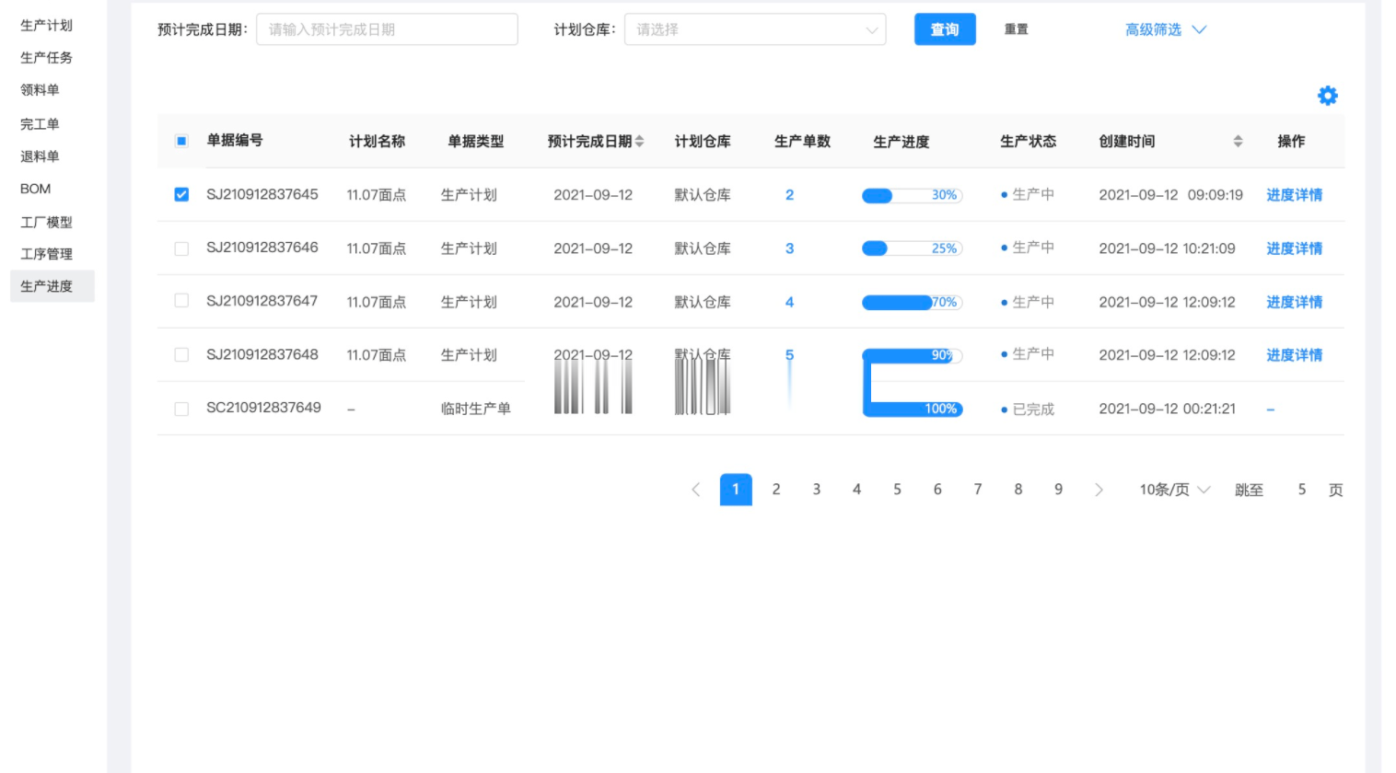
Task: Open BOM in the sidebar
Action: (36, 189)
